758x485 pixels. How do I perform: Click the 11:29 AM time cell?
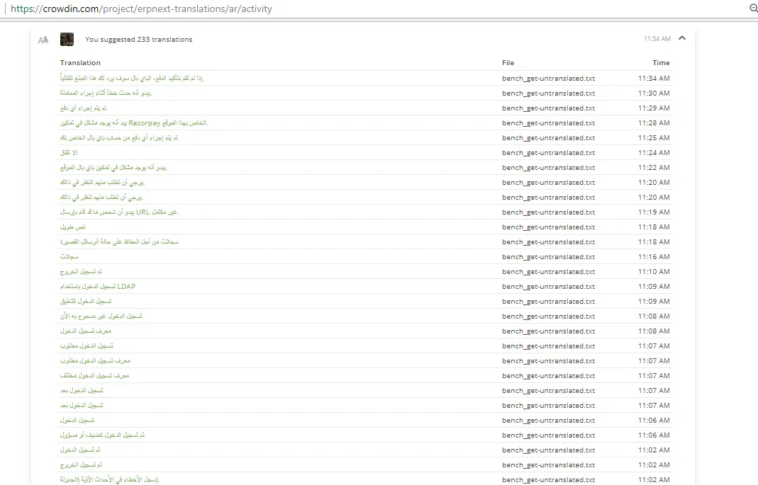654,108
